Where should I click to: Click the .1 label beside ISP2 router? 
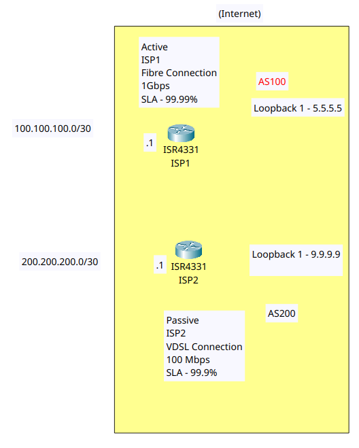(160, 265)
